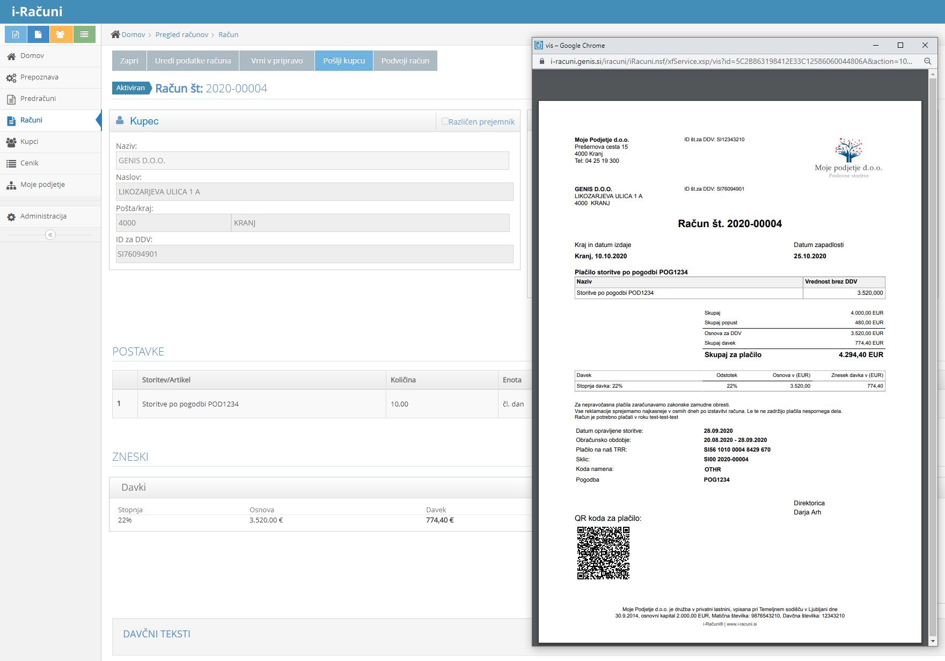This screenshot has height=661, width=945.
Task: Click the Pošlji kupcu button
Action: (x=344, y=61)
